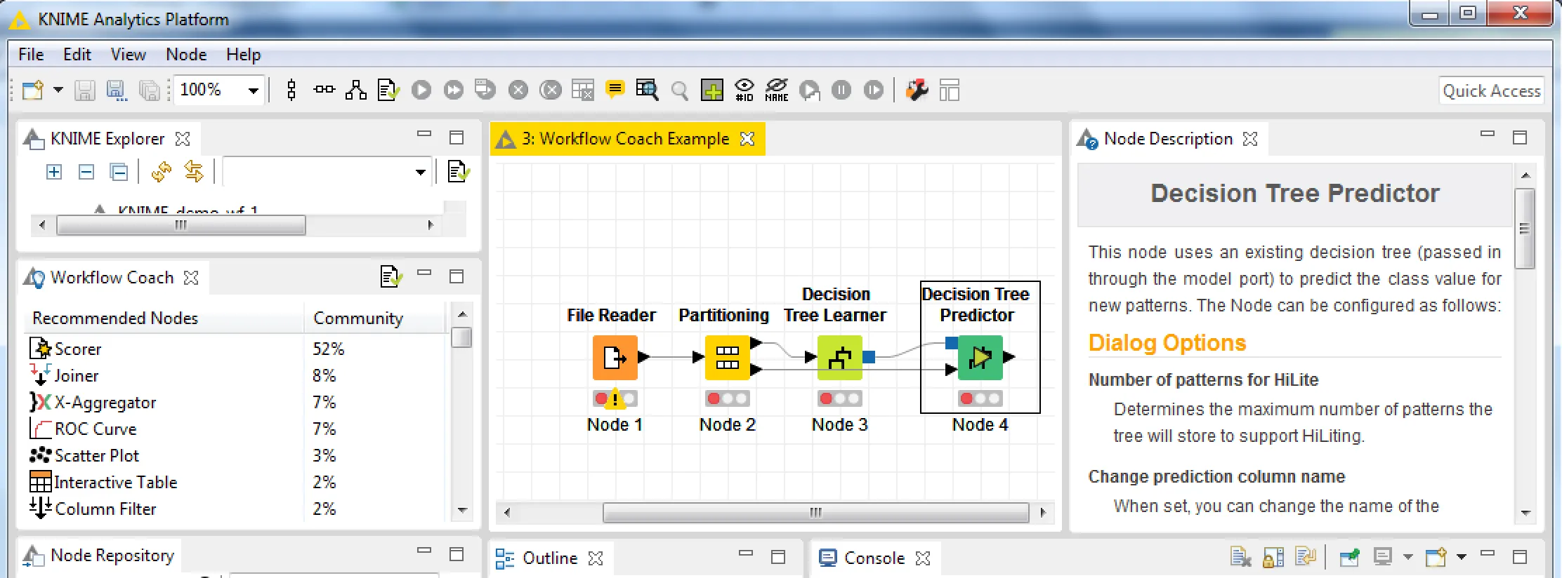Open the View menu

(x=129, y=54)
